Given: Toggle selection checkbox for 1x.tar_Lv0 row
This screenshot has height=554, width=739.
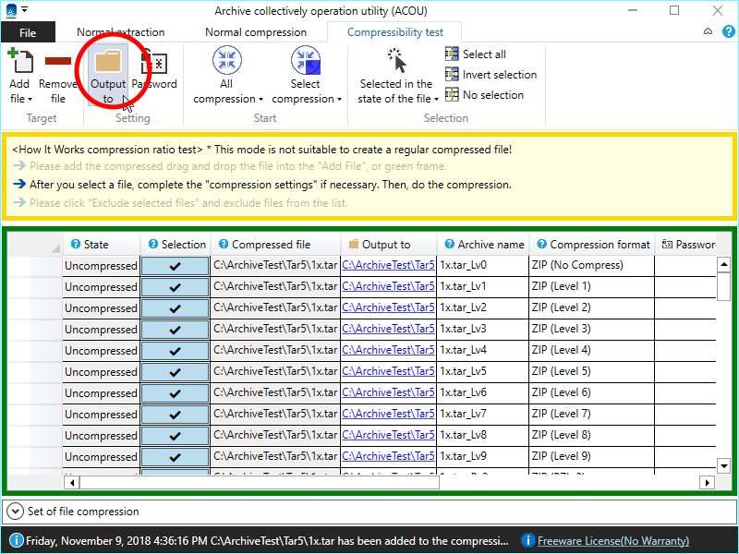Looking at the screenshot, I should pyautogui.click(x=176, y=265).
